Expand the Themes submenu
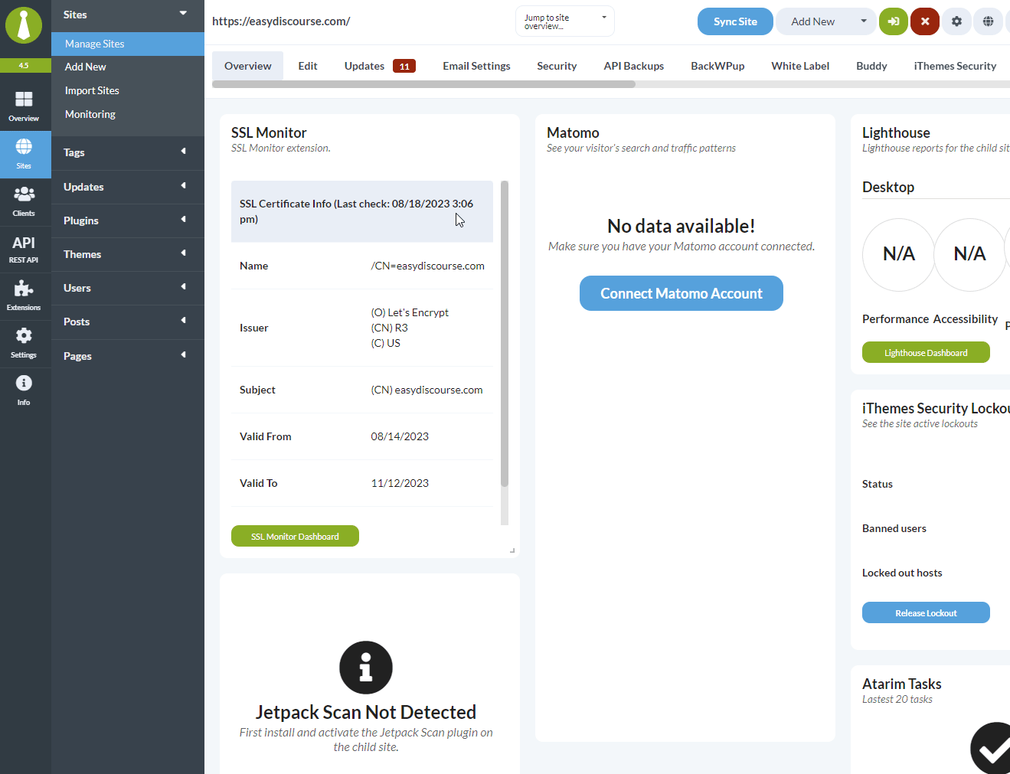This screenshot has height=774, width=1010. 128,254
